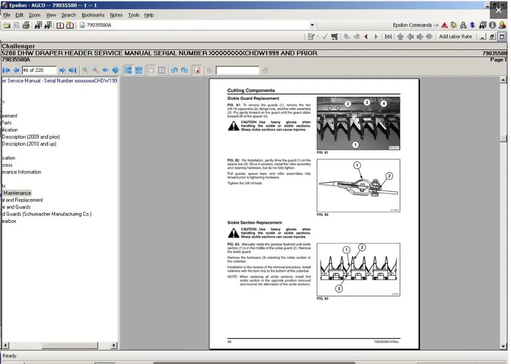Click the print icon in main toolbar
Screen dimensions: 511x364
pyautogui.click(x=26, y=25)
